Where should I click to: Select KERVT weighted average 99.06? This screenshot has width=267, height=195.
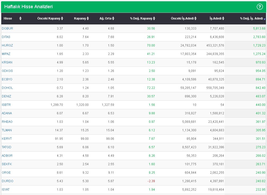tap(110, 139)
